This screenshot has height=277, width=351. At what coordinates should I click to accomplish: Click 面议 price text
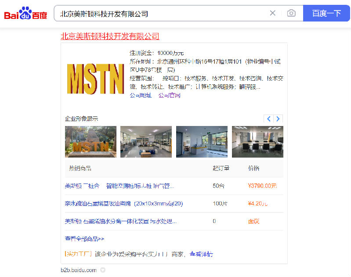(253, 221)
